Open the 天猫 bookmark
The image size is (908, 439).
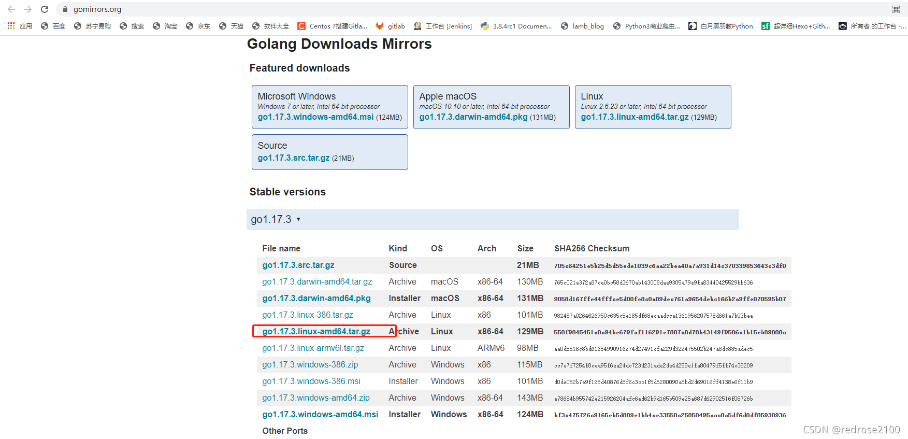tap(231, 26)
